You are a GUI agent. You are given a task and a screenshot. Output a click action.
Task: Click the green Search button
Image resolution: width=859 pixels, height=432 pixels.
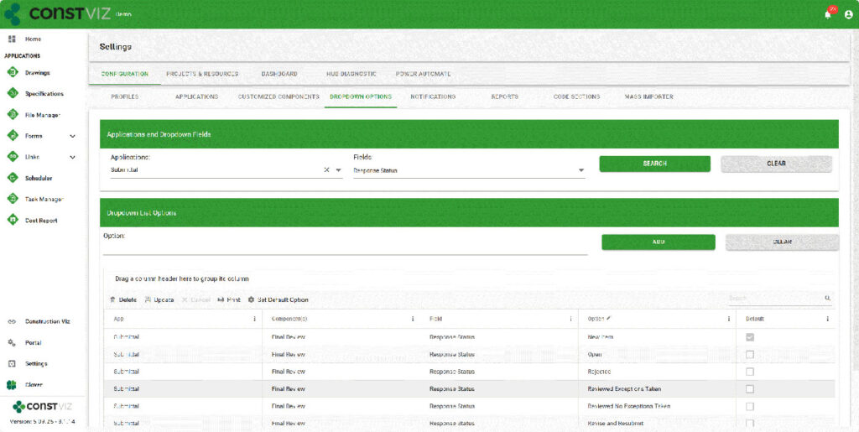pyautogui.click(x=654, y=164)
